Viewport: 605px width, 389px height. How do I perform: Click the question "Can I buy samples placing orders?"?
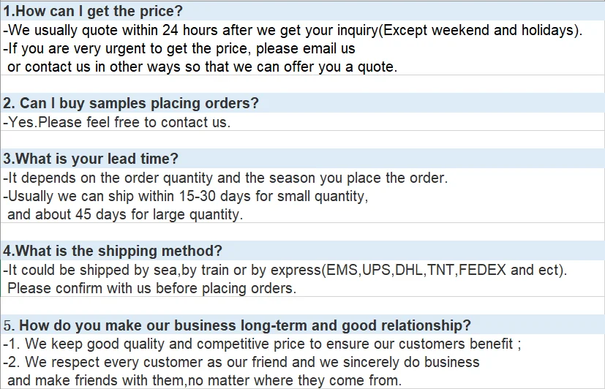(132, 104)
